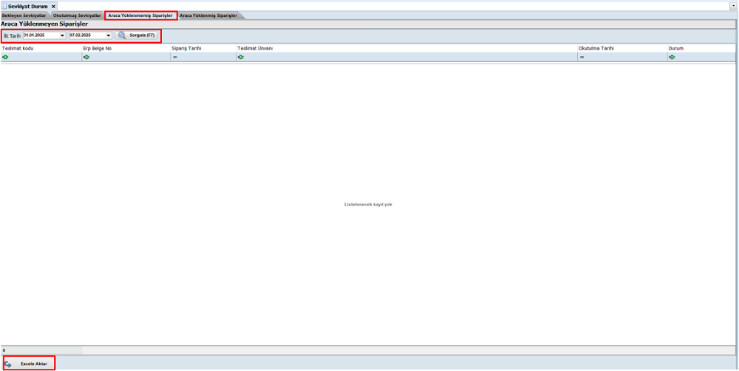Click the export arrow icon beside Excele Aktar
Image resolution: width=739 pixels, height=371 pixels.
click(x=8, y=364)
